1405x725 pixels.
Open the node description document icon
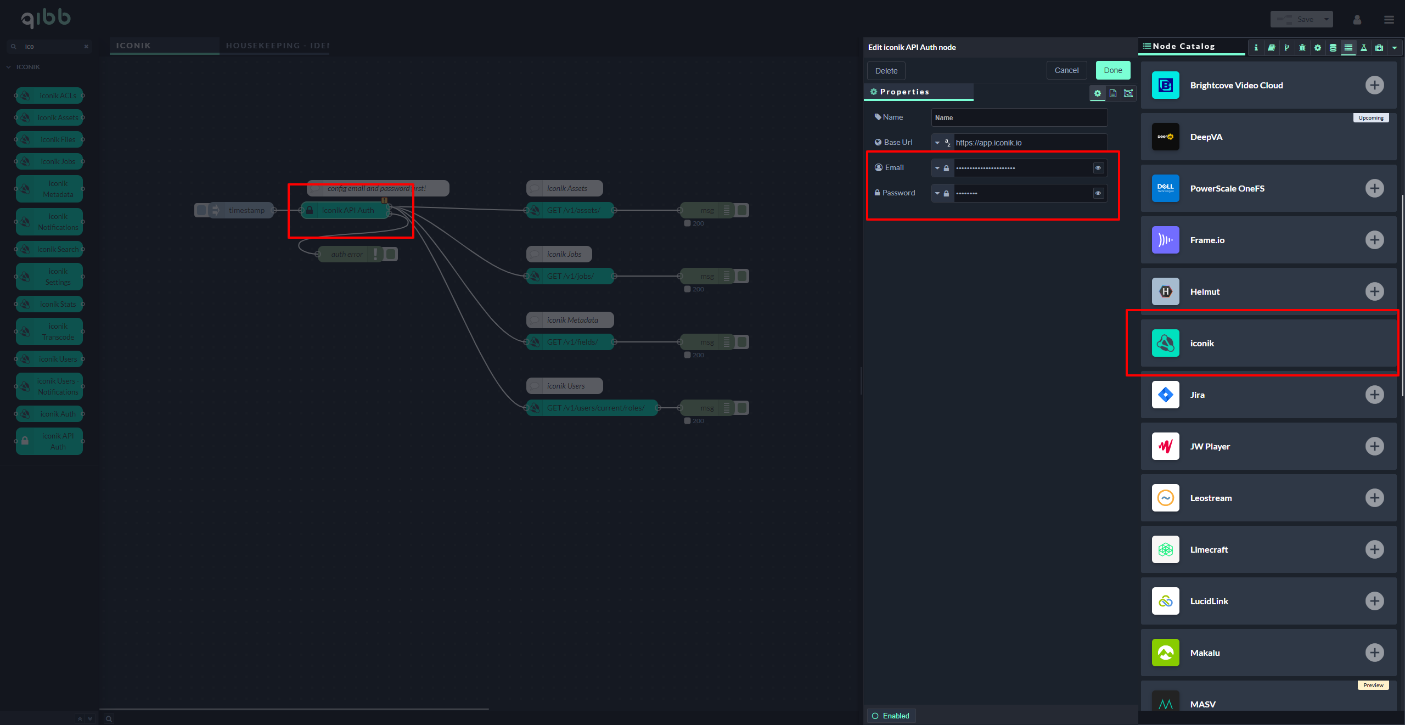(1112, 93)
